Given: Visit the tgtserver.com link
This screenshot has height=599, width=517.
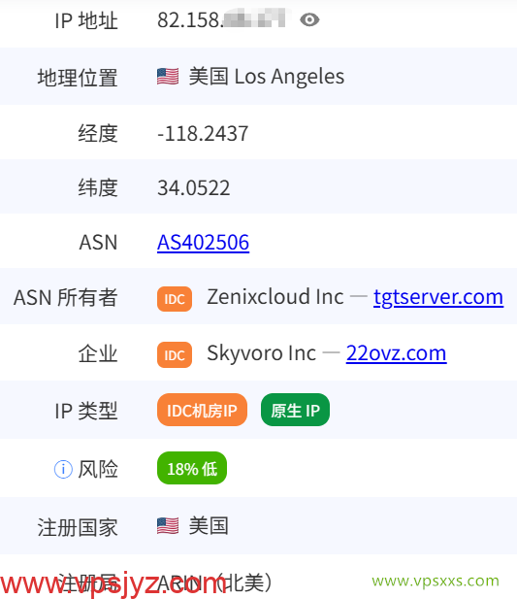Looking at the screenshot, I should click(438, 297).
